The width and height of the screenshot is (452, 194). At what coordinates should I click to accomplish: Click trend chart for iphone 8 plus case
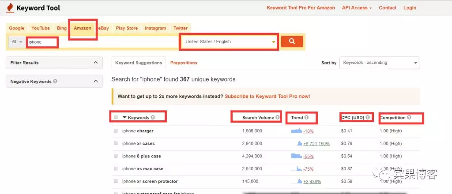point(296,156)
